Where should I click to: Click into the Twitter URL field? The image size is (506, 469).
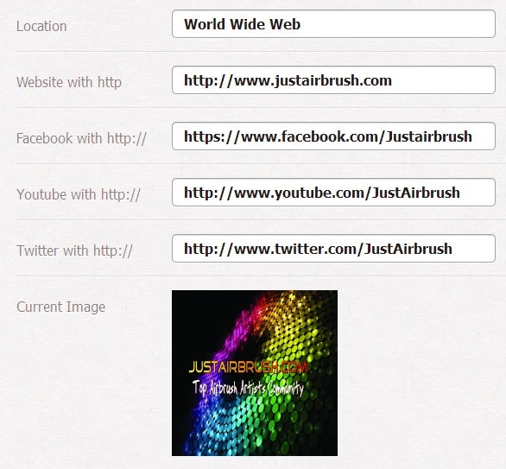click(x=333, y=249)
